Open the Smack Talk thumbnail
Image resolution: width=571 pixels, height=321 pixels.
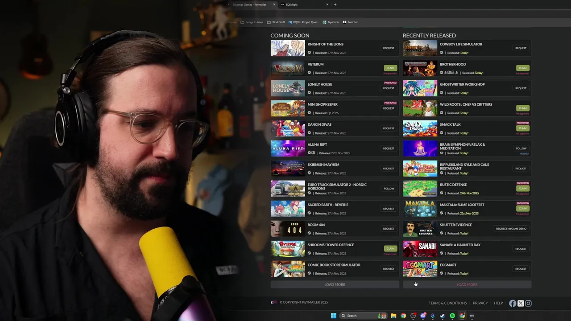coord(420,128)
